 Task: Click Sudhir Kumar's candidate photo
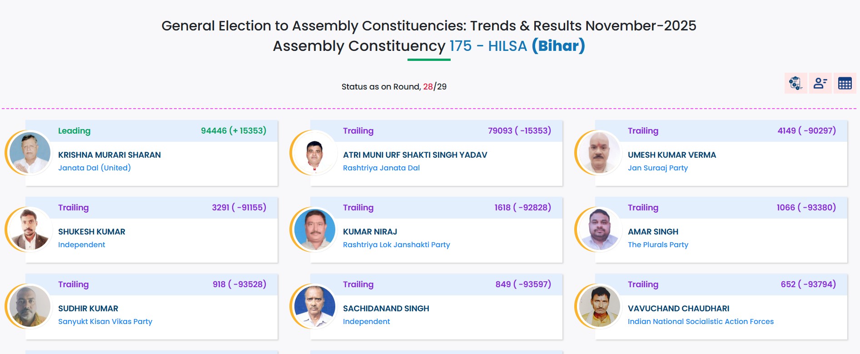pyautogui.click(x=30, y=307)
